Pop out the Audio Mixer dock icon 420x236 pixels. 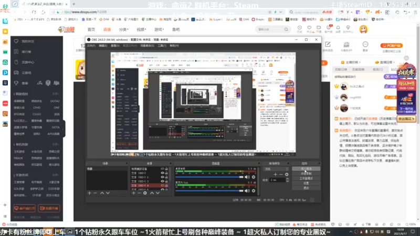pyautogui.click(x=259, y=163)
